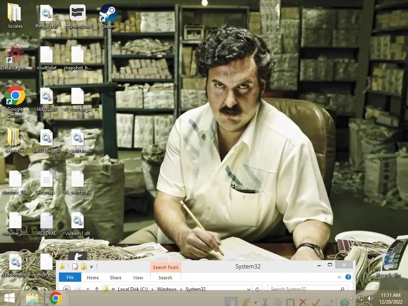Image resolution: width=408 pixels, height=306 pixels.
Task: Select Google Chrome desktop shortcut
Action: [16, 102]
